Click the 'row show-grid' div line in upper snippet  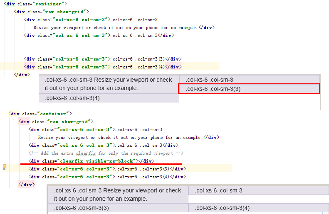[52, 12]
